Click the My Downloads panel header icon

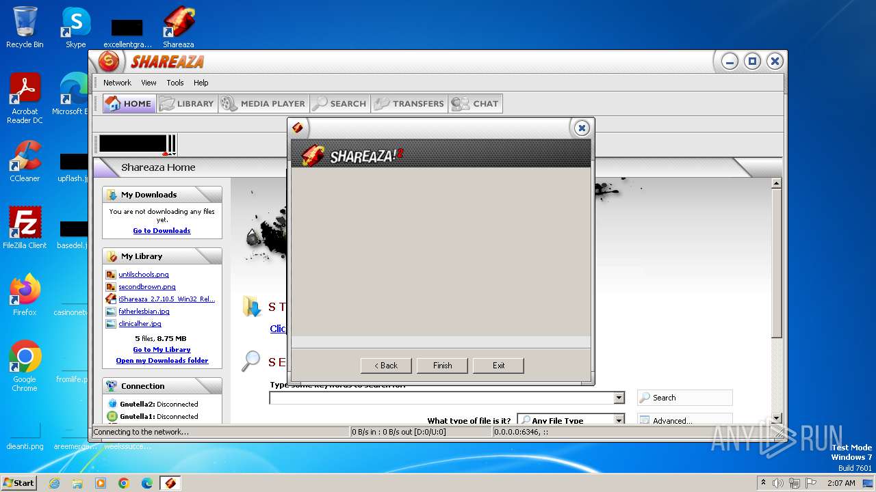point(112,195)
